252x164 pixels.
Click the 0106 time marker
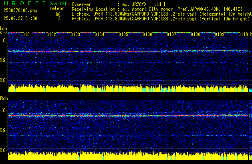[x=147, y=34]
